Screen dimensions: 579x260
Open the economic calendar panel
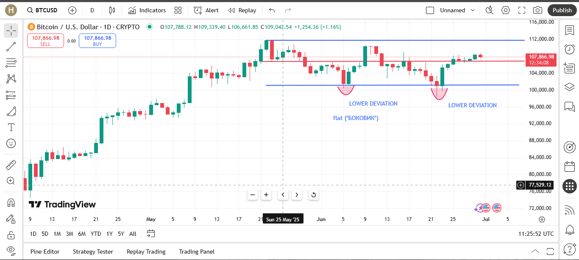(x=570, y=166)
